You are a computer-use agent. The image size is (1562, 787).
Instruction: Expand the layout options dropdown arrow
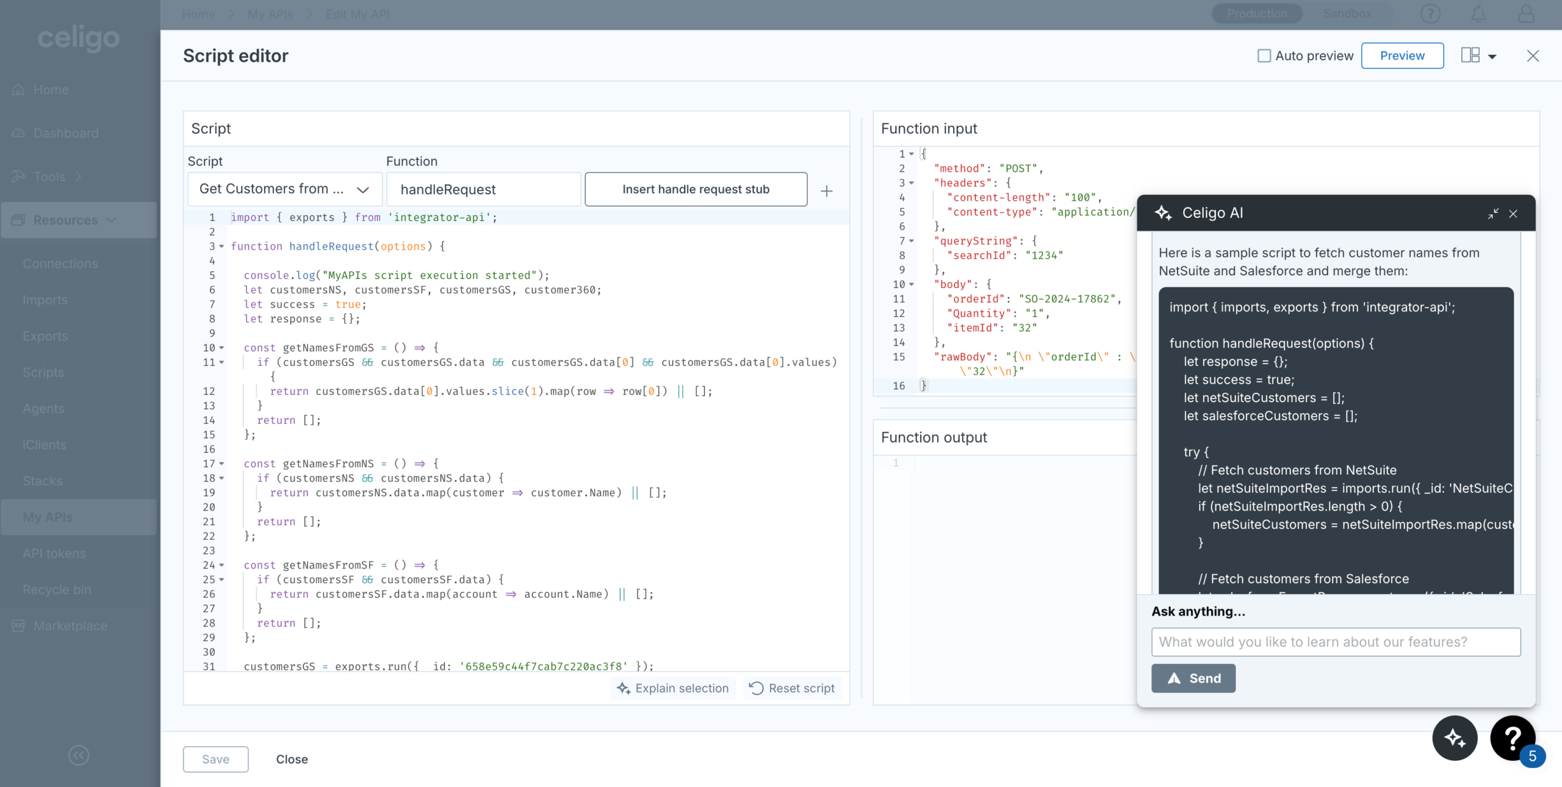click(1492, 57)
